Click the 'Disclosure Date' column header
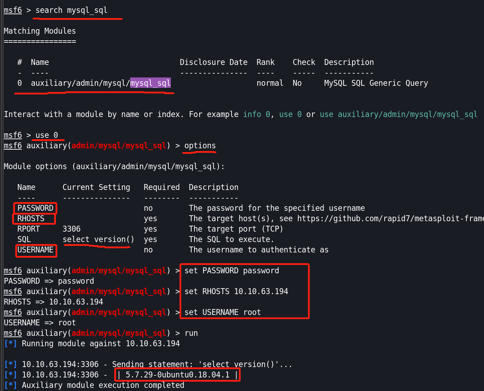The image size is (484, 391). (x=214, y=62)
